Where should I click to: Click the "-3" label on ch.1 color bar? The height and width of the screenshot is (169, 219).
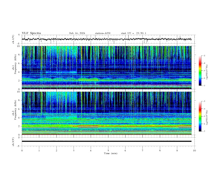tap(204, 56)
